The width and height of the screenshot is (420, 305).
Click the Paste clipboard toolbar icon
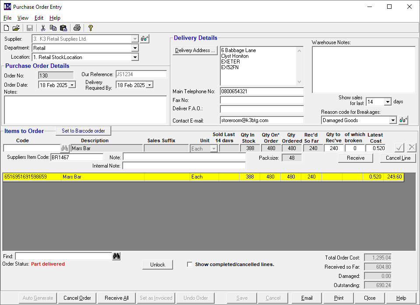63,28
